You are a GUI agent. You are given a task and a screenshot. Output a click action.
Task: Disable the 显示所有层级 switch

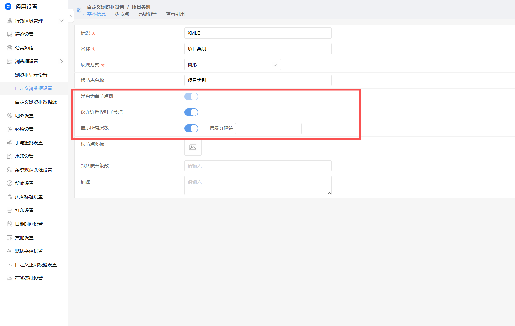tap(191, 128)
